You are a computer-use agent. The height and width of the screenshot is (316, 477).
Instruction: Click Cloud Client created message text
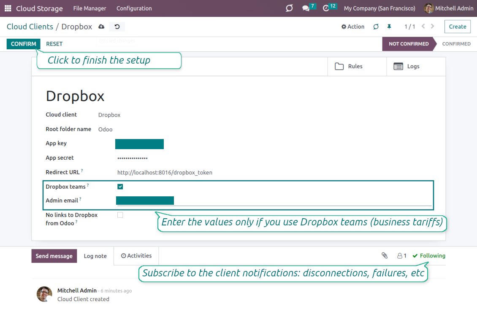pyautogui.click(x=83, y=299)
